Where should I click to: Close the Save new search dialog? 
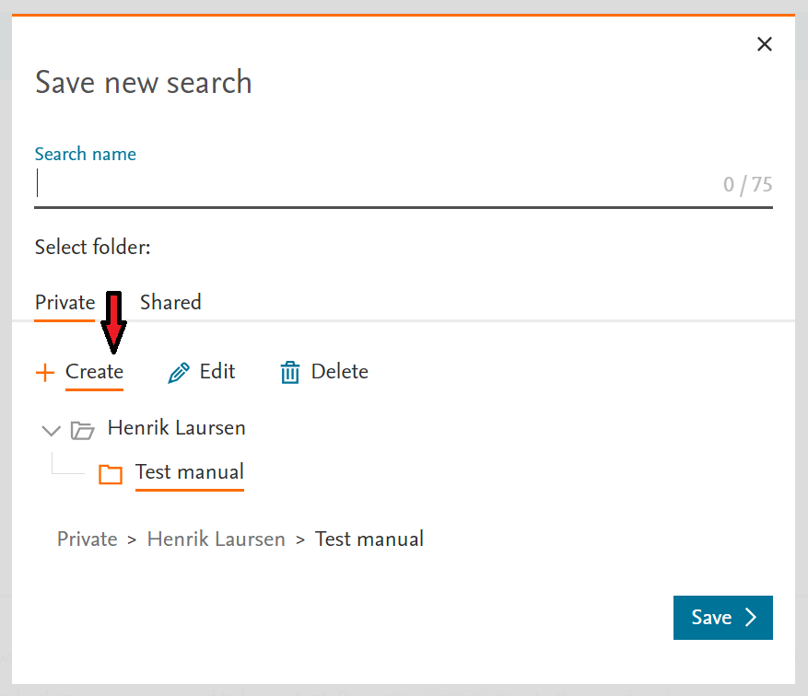[764, 44]
